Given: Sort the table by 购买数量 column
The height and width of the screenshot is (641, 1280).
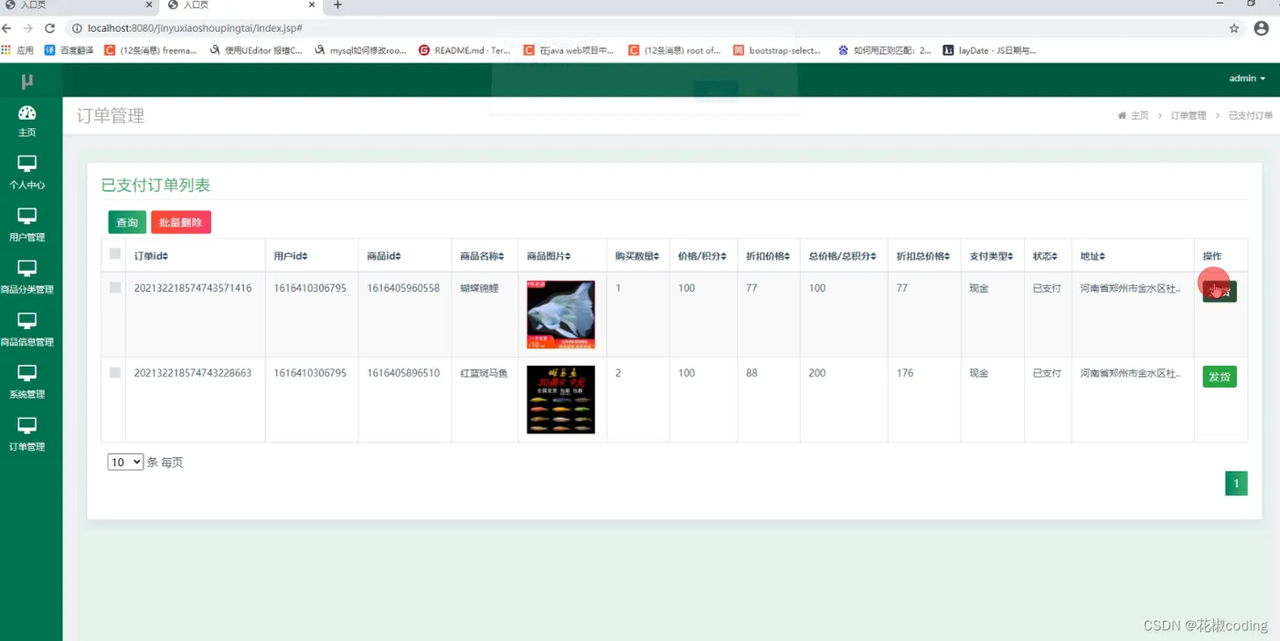Looking at the screenshot, I should coord(637,256).
